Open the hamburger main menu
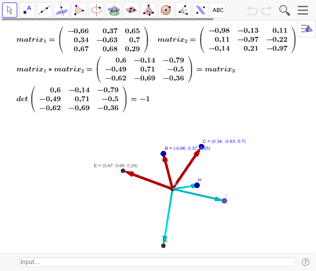The width and height of the screenshot is (316, 271). pos(303,10)
